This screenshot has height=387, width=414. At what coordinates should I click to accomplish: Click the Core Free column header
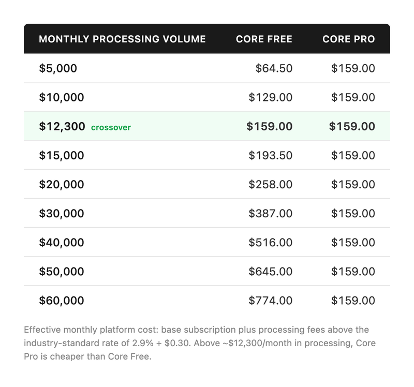click(264, 39)
